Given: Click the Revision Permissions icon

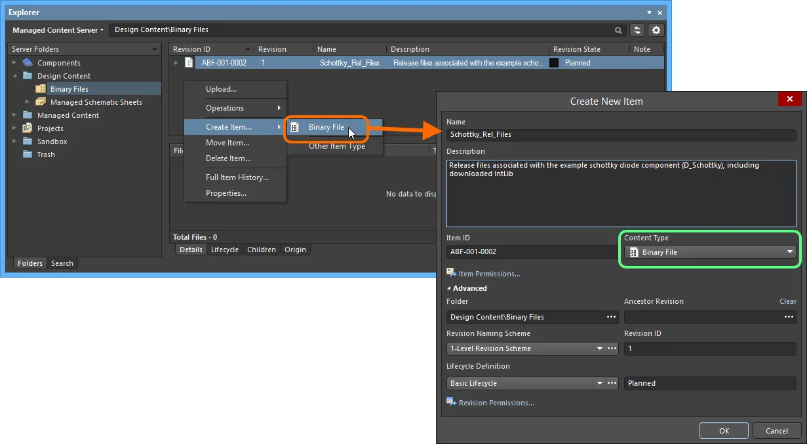Looking at the screenshot, I should [451, 402].
